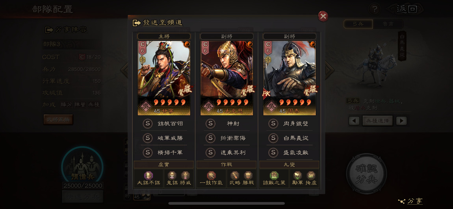Select the 周泰 general card
Screen dimensions: 453x209
click(x=290, y=78)
